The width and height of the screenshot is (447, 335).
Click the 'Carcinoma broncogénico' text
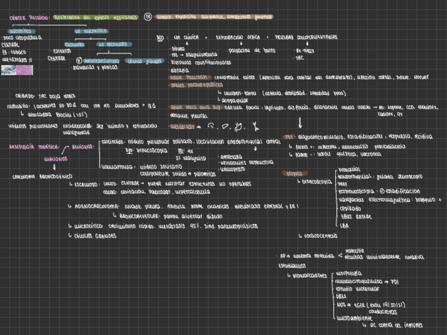[x=42, y=176]
